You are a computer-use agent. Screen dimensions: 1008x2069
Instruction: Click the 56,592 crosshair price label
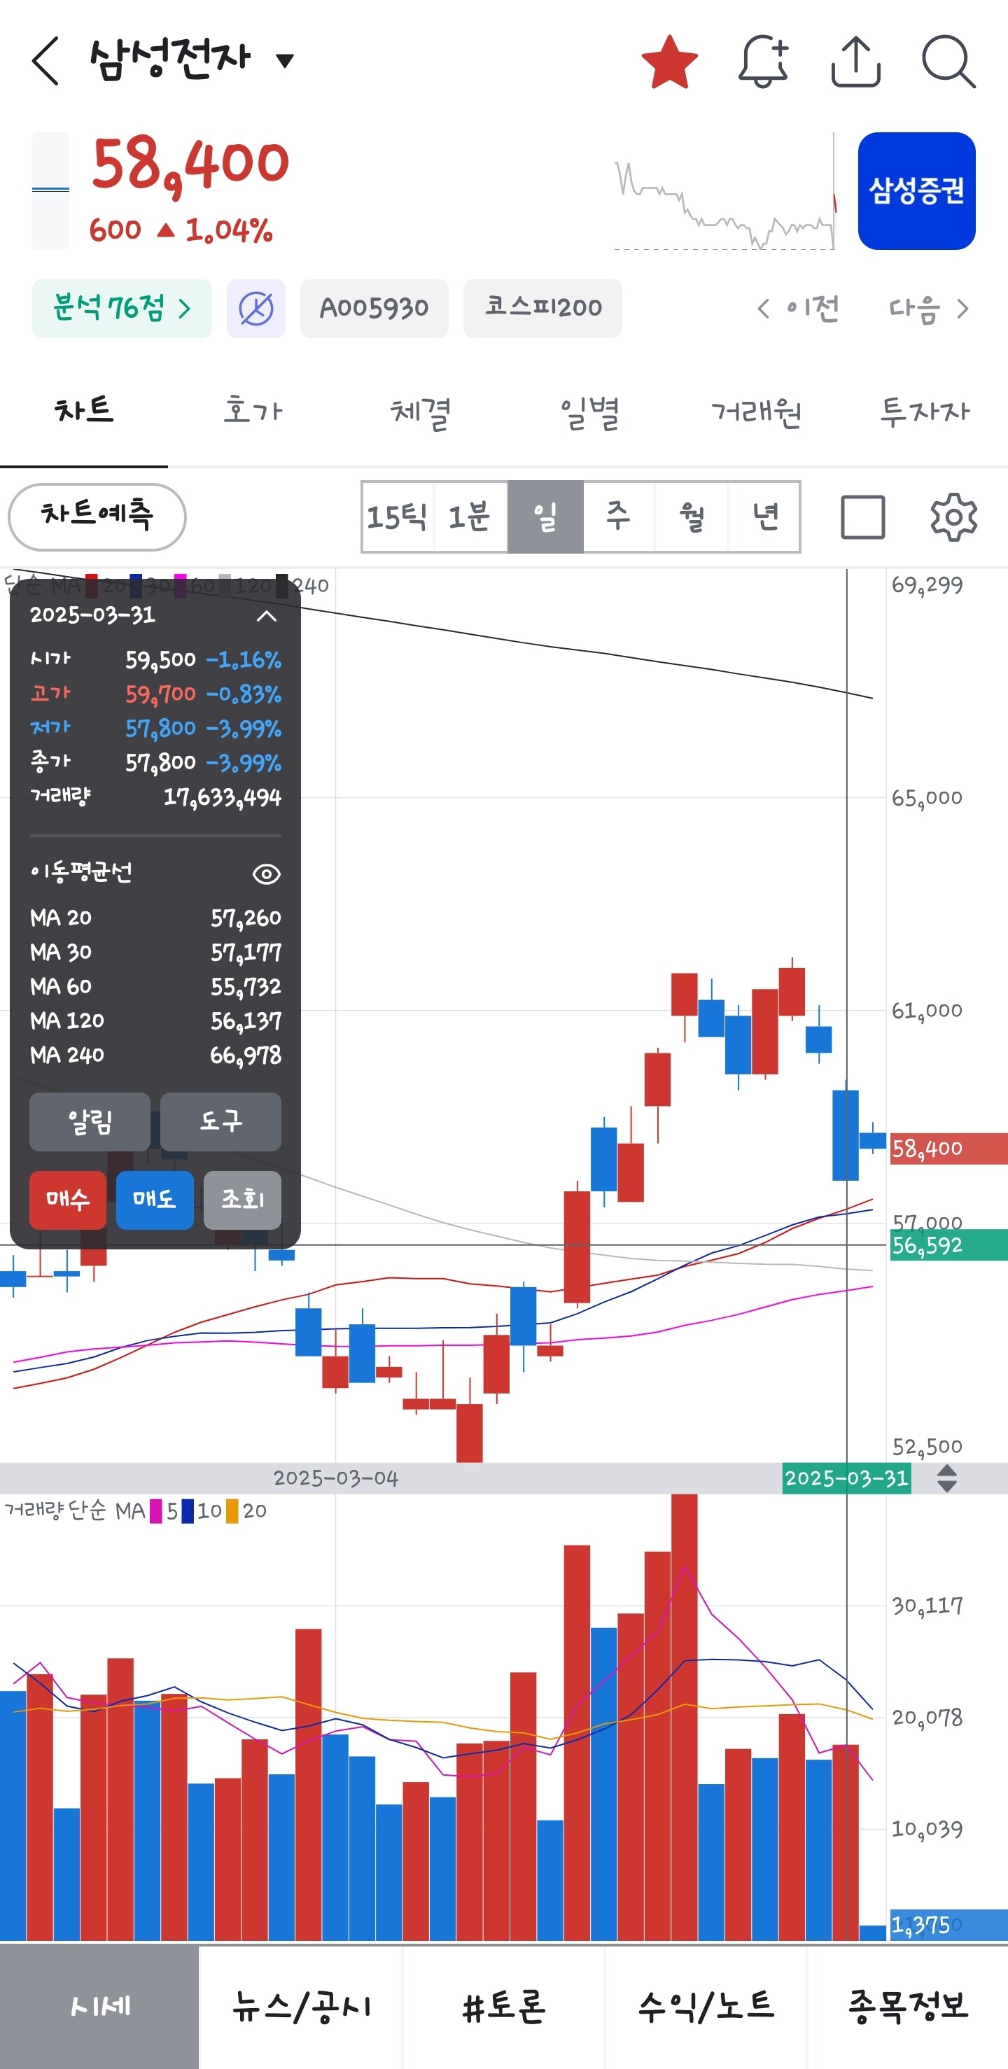(x=948, y=1246)
